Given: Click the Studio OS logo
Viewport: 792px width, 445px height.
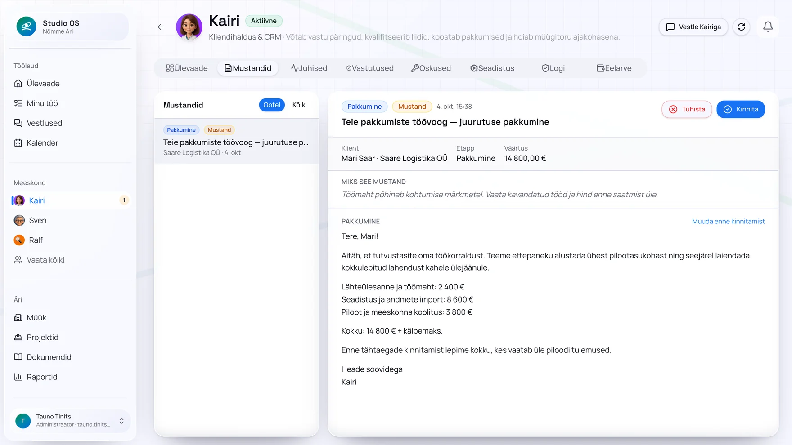Looking at the screenshot, I should (x=27, y=27).
